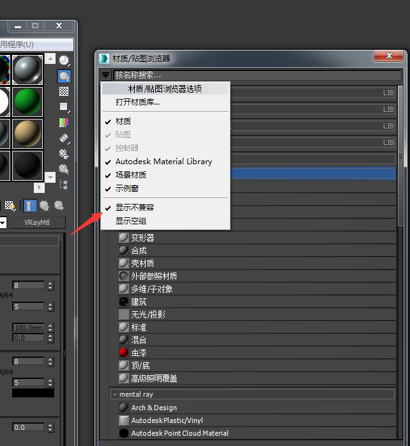The width and height of the screenshot is (410, 446).
Task: Click the Video Color Check icon
Action: click(64, 122)
